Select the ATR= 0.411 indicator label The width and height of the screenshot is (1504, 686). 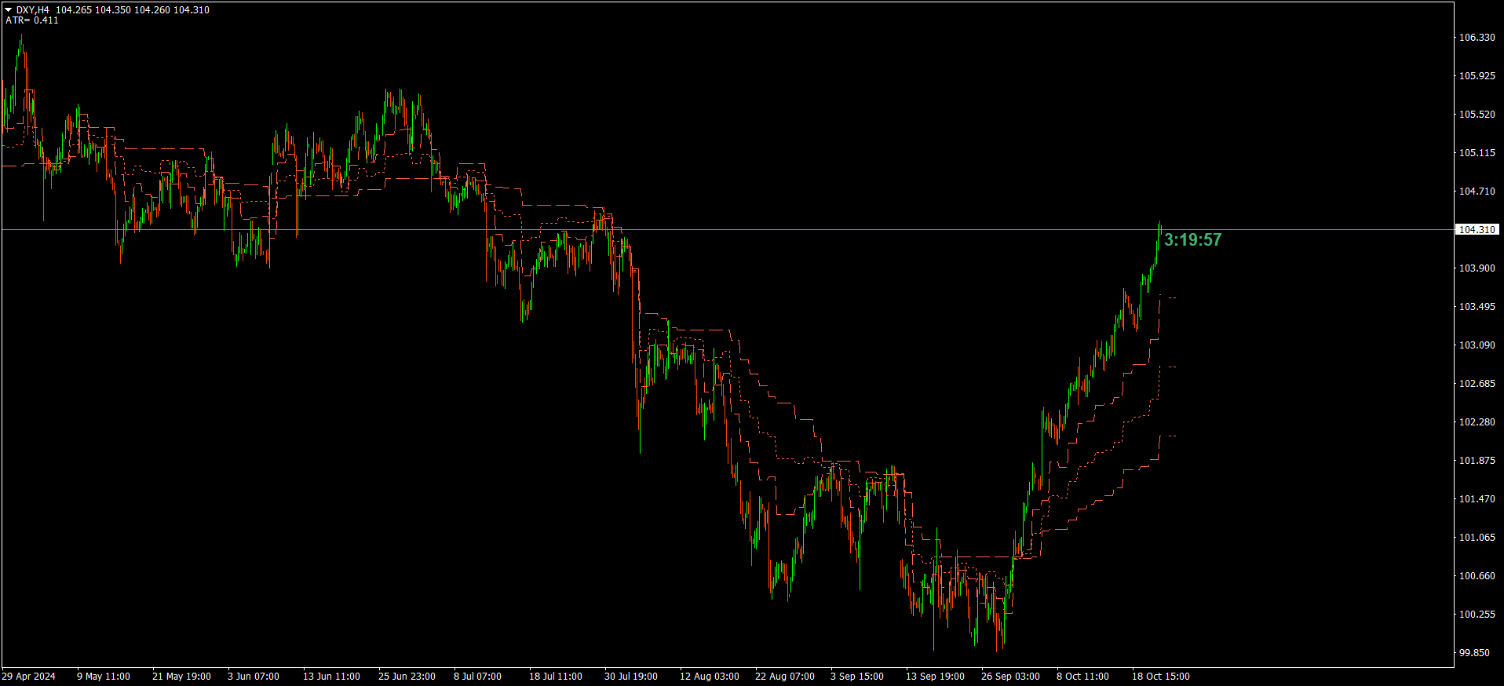point(32,20)
